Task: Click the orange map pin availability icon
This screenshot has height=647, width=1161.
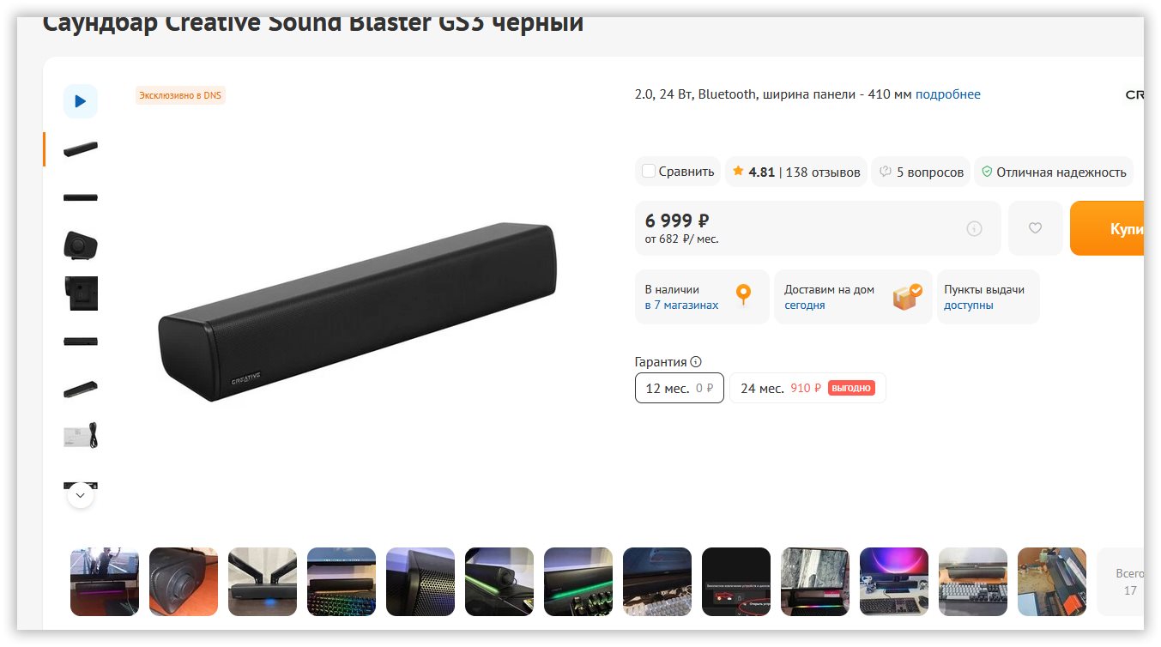Action: tap(744, 295)
